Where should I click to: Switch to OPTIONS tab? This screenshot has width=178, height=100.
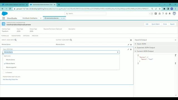coord(26,36)
